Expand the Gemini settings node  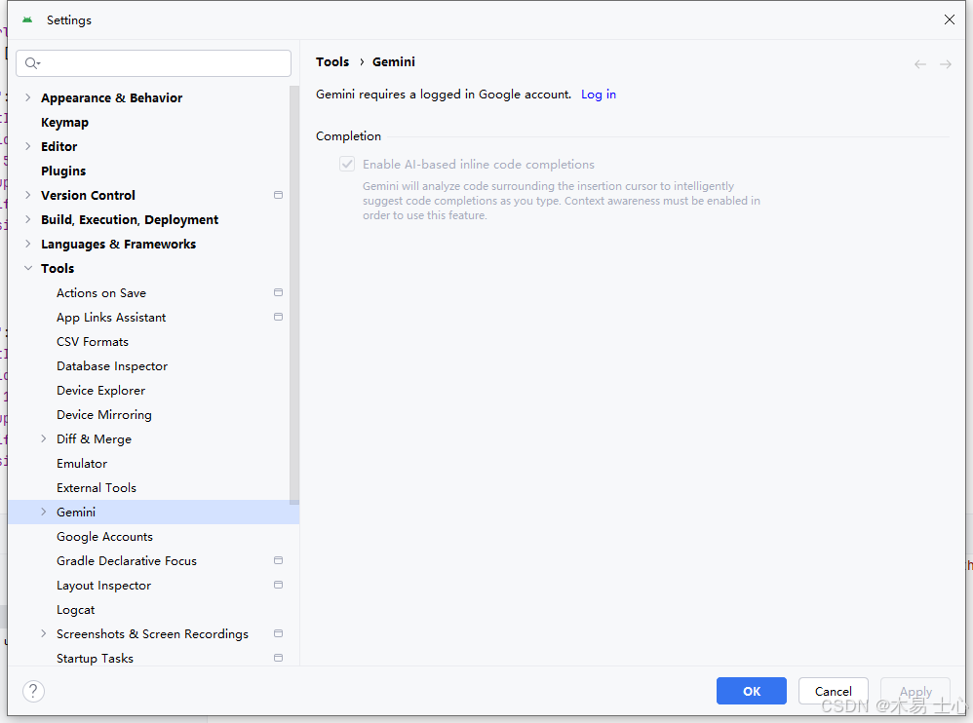(x=44, y=512)
